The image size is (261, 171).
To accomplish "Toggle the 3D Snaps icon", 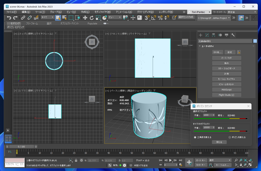I will point(147,18).
